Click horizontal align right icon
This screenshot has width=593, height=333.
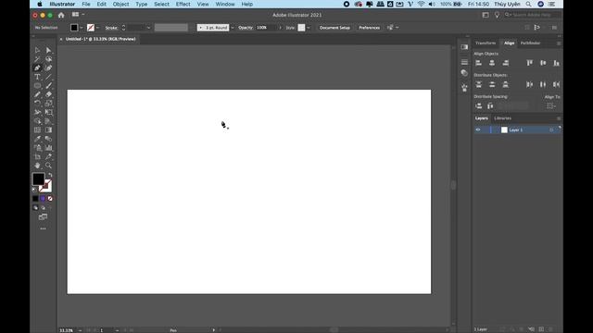click(506, 63)
